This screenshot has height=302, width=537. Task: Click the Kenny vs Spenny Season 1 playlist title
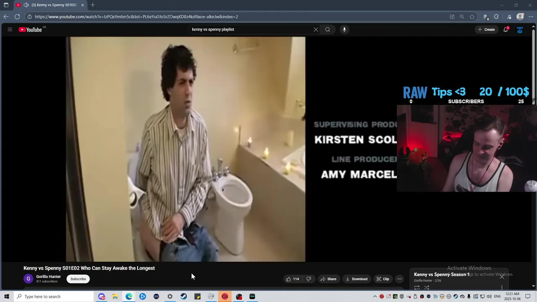tap(442, 274)
